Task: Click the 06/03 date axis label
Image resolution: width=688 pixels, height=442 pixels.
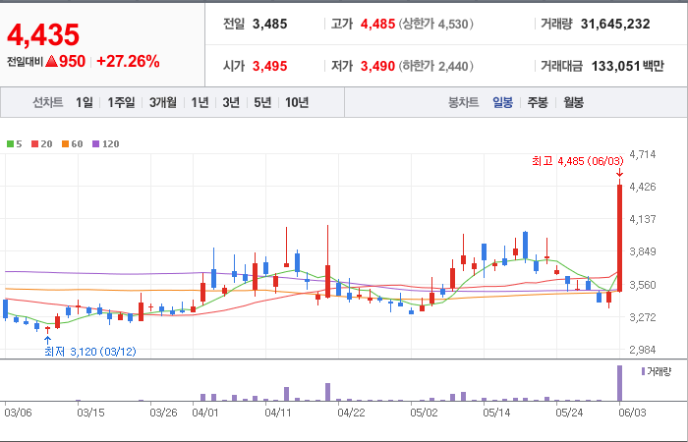Action: (632, 414)
